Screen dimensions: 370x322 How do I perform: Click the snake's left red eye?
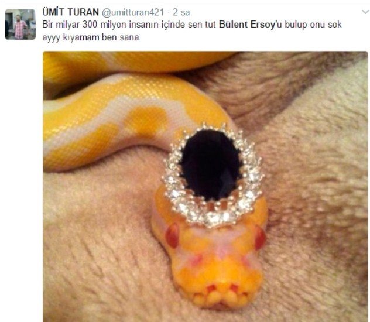coord(173,236)
